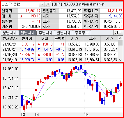Click the blue down-triangle in the 21/05/21 row
The width and height of the screenshot is (124, 118).
[39, 49]
